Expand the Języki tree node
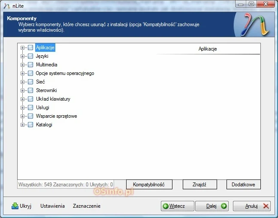Screen dimensions: 278x218 [23, 56]
